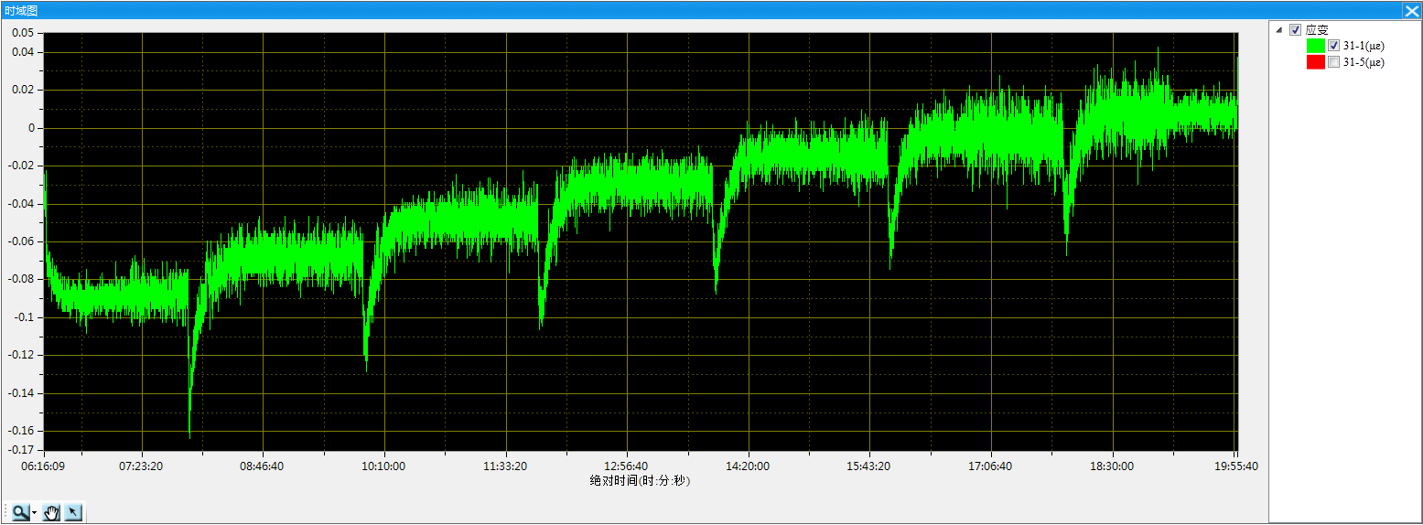Select the arrow pointer tool
The height and width of the screenshot is (525, 1423).
tap(72, 512)
